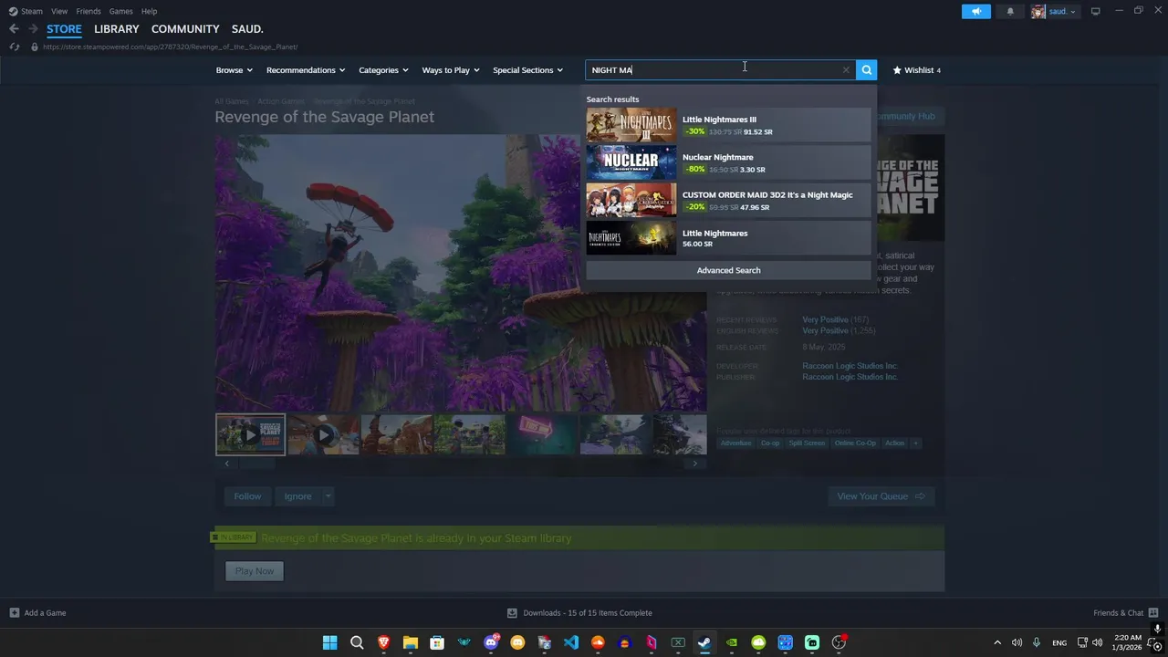Select Little Nightmares III search result
The image size is (1168, 657).
pos(728,125)
